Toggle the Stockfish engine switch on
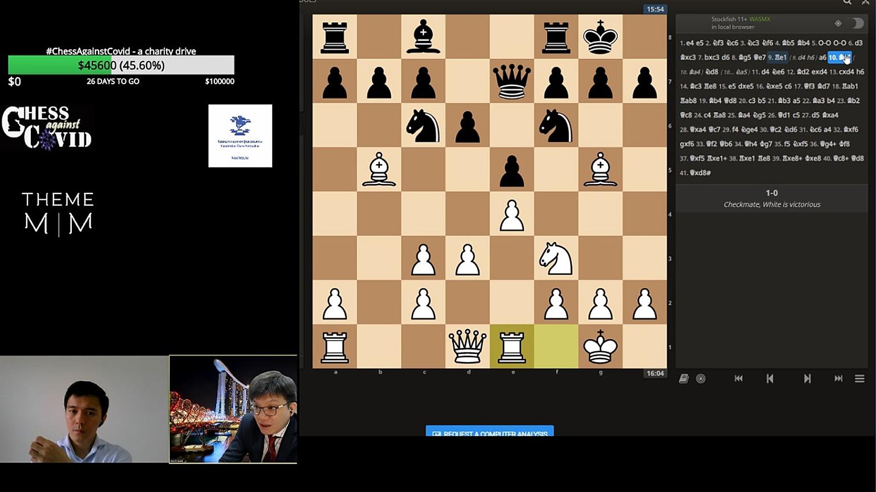 click(857, 23)
